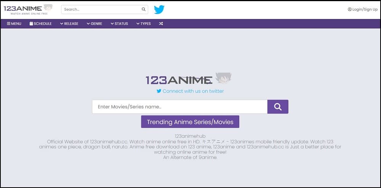Click the shuffle random anime icon
The width and height of the screenshot is (381, 188).
(161, 24)
